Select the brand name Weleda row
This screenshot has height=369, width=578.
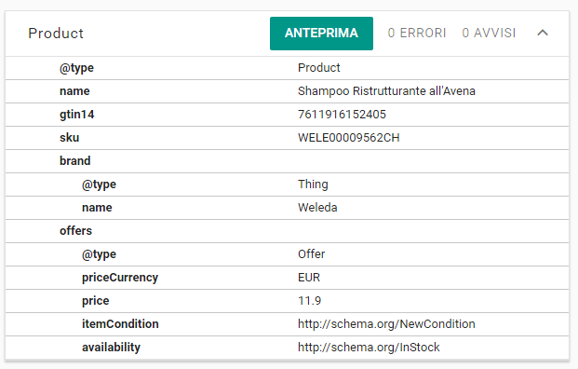coord(288,208)
